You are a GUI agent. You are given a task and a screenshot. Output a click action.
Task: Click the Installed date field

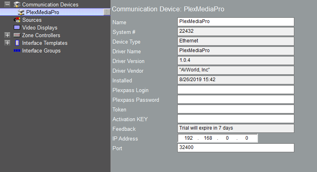click(x=236, y=80)
